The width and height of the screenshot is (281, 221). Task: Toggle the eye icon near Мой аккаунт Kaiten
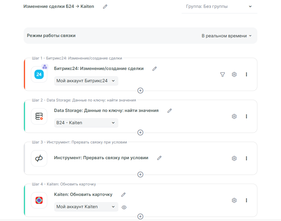[x=124, y=207]
